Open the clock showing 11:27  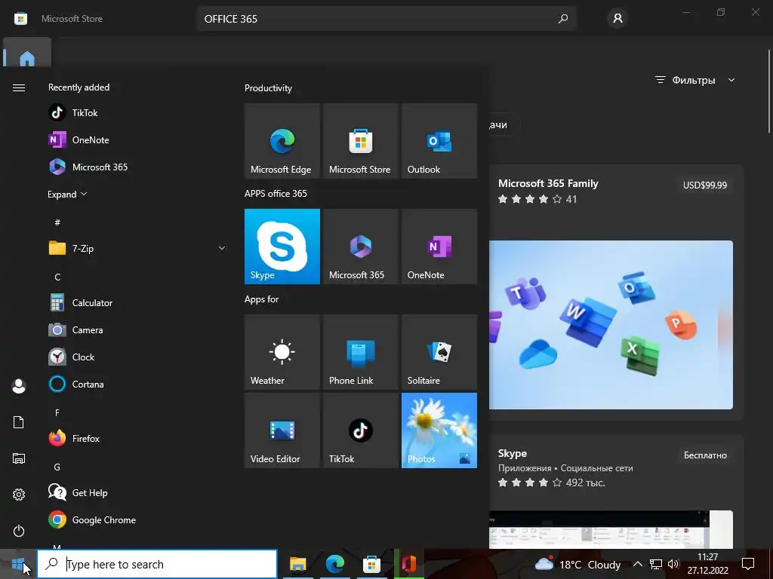tap(708, 564)
